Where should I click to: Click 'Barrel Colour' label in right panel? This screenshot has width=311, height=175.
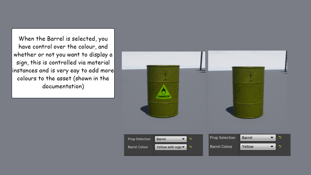(x=221, y=146)
